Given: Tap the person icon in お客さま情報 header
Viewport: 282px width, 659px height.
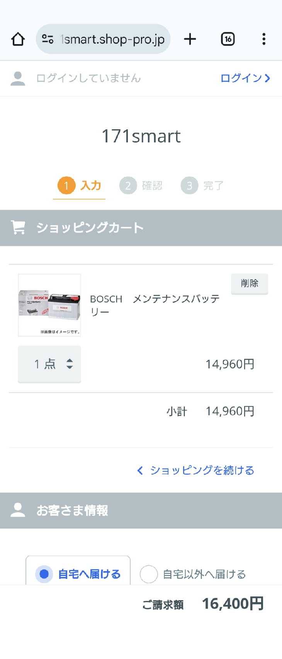Looking at the screenshot, I should (x=18, y=510).
